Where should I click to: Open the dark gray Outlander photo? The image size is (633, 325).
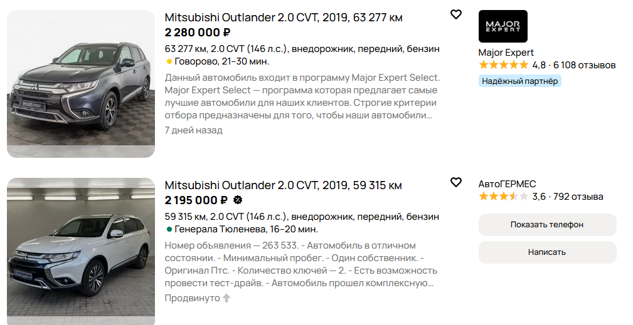(x=80, y=84)
